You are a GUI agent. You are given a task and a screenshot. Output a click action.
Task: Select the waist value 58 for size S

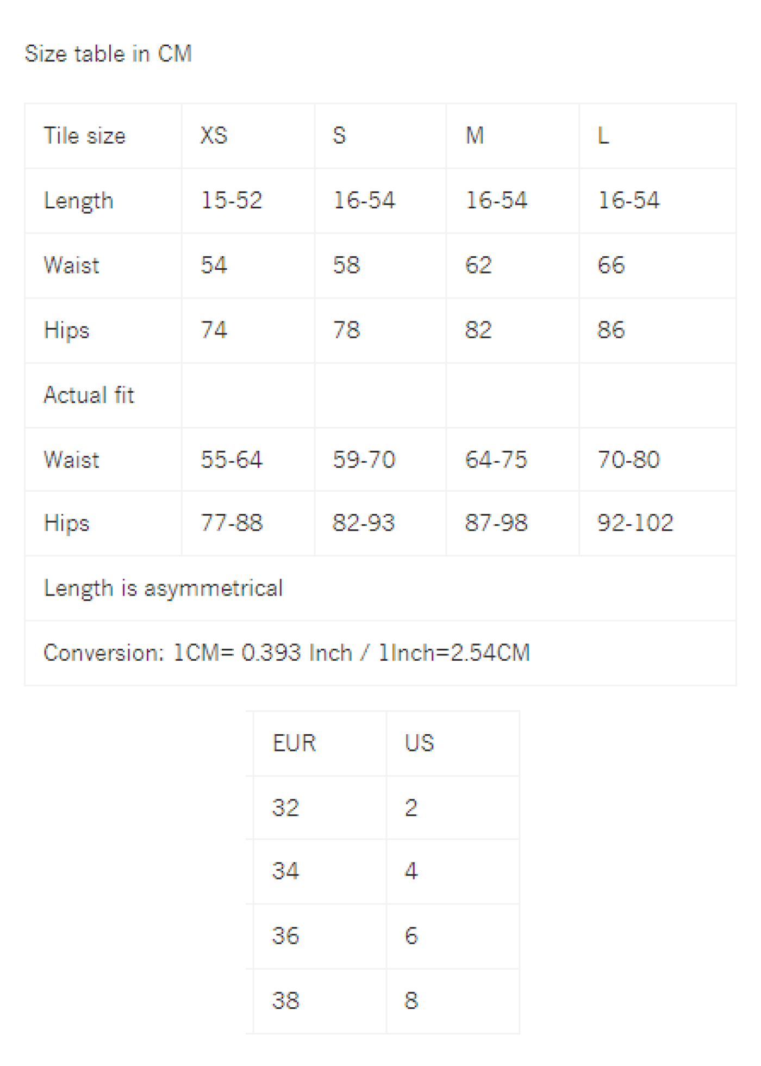[x=347, y=265]
